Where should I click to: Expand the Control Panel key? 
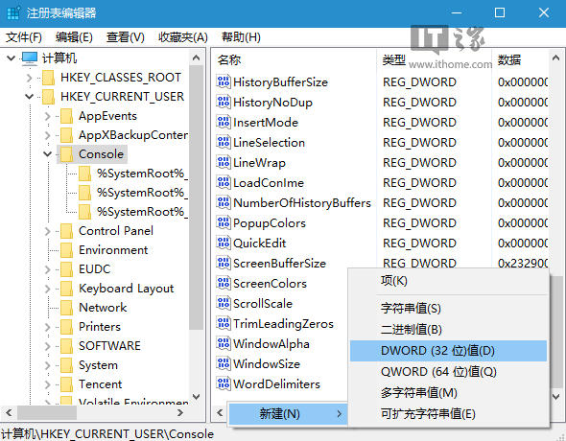pyautogui.click(x=47, y=231)
